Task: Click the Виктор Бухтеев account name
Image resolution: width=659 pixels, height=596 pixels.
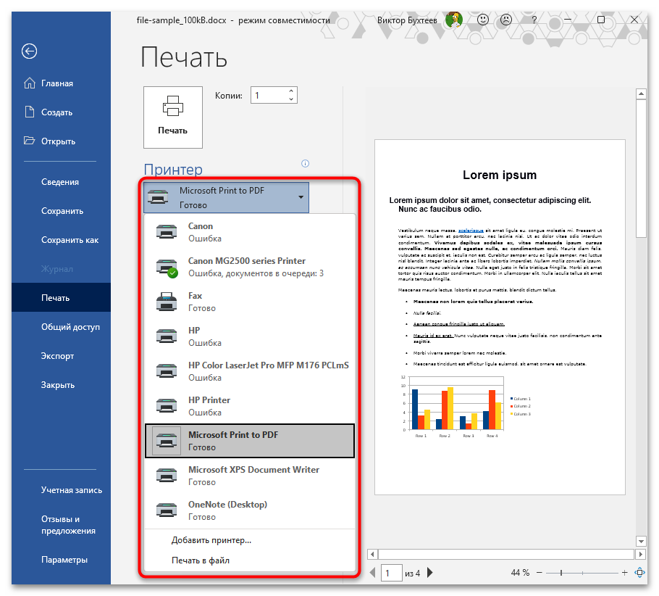Action: coord(407,20)
